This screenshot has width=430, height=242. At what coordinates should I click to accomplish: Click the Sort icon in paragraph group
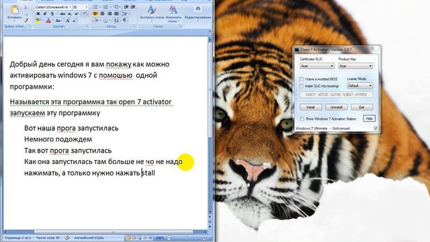pyautogui.click(x=116, y=20)
